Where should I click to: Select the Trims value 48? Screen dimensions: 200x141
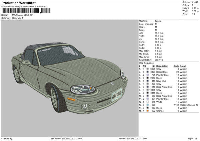click(x=156, y=30)
